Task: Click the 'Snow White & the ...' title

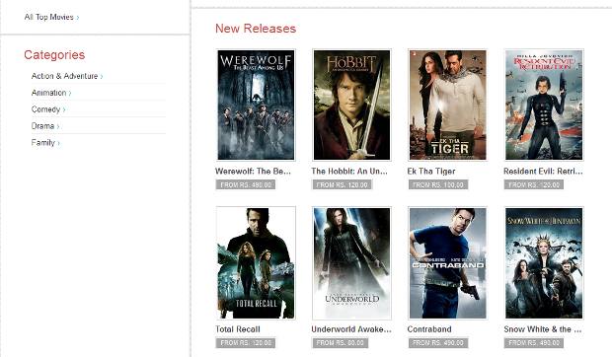Action: [543, 329]
